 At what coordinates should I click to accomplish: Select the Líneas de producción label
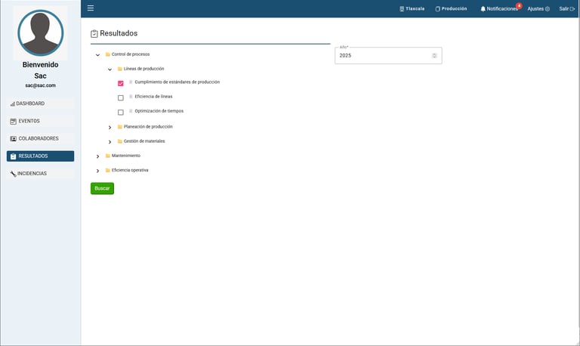[x=144, y=69]
